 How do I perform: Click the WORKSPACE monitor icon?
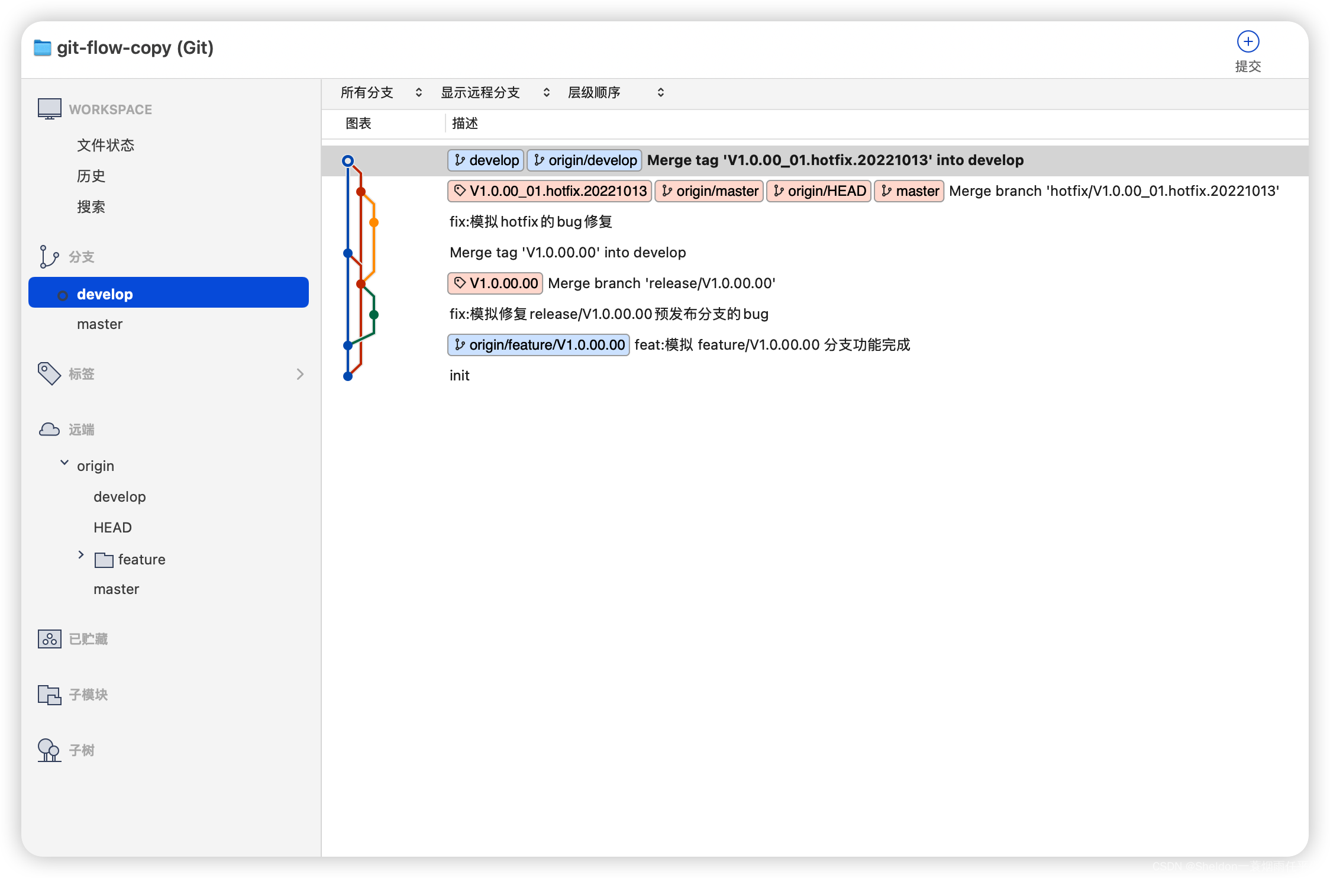point(49,109)
